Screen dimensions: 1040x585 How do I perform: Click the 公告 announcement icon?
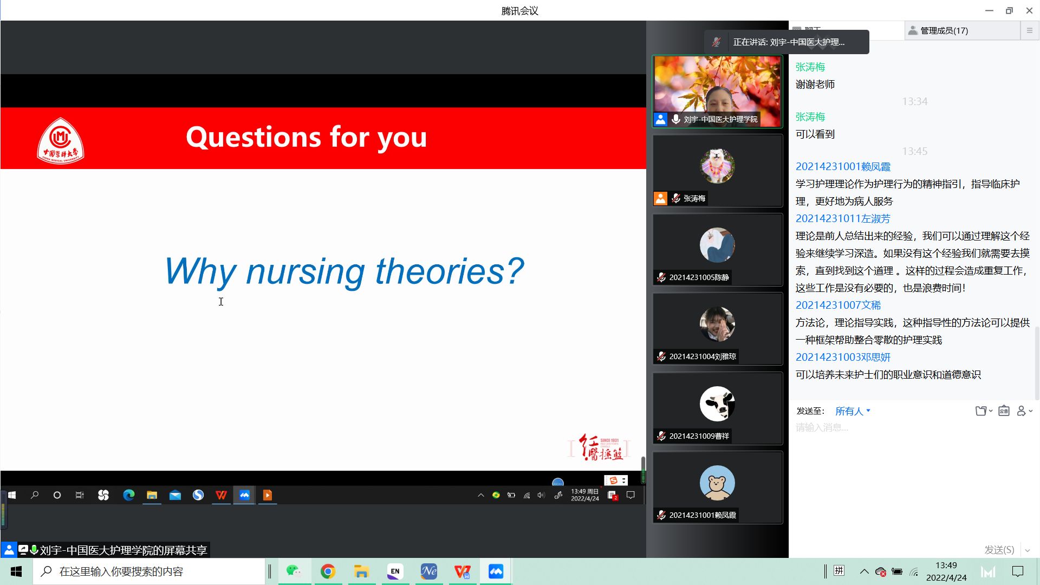pyautogui.click(x=1004, y=411)
